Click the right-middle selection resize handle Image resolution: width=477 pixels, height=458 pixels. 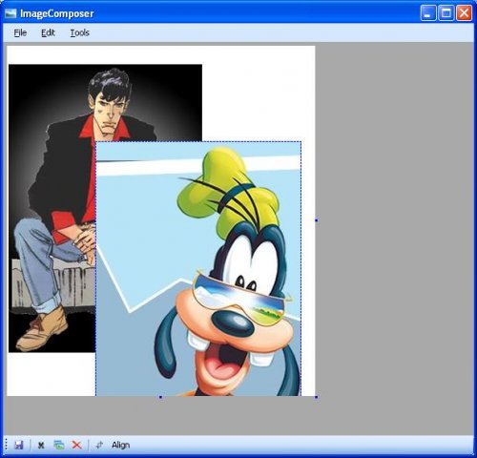tap(316, 220)
